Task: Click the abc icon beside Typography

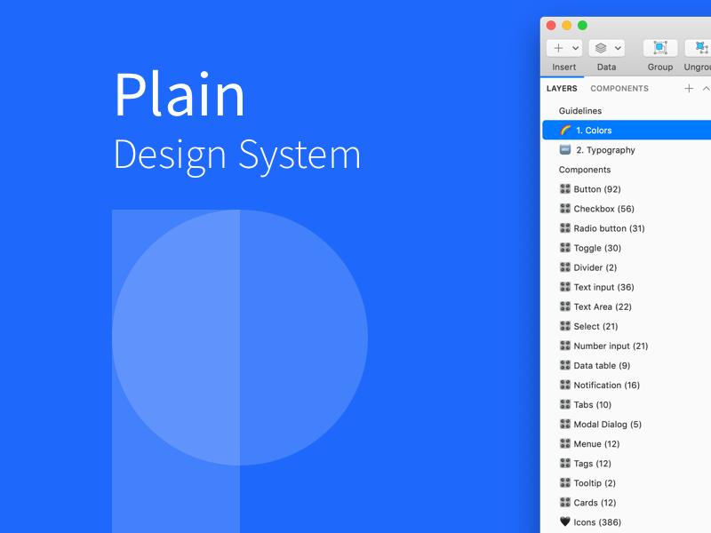Action: coord(565,149)
